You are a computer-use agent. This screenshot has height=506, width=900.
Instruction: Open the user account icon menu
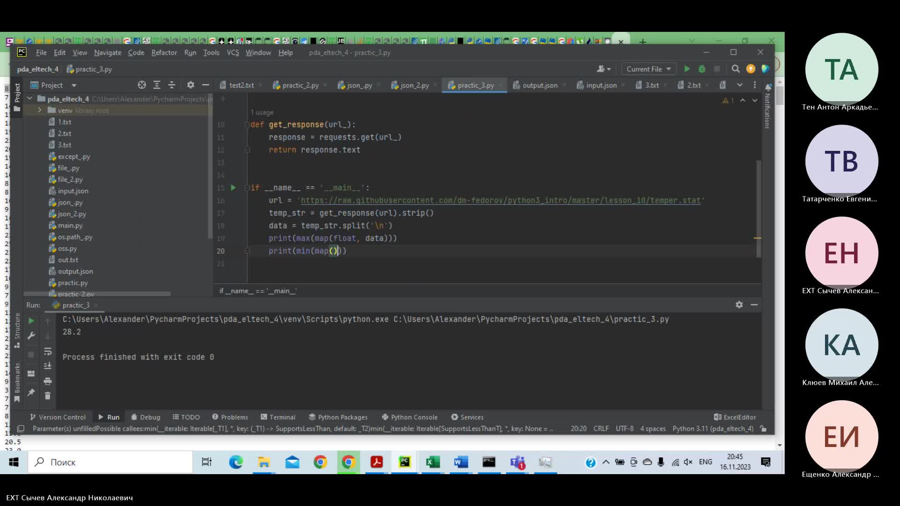coord(603,69)
